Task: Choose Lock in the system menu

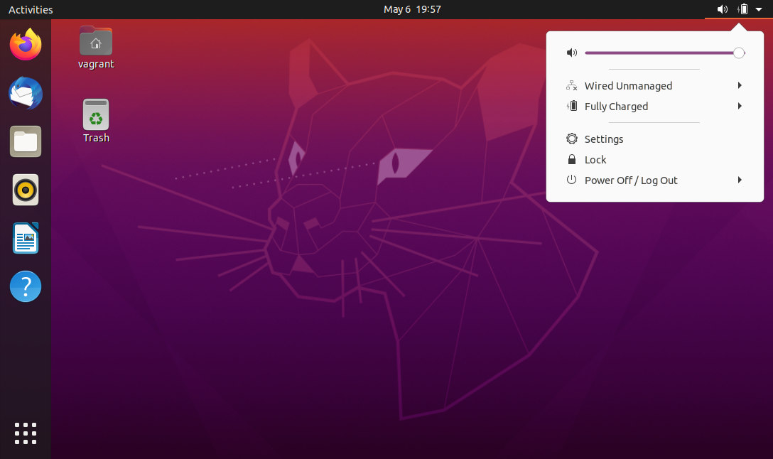Action: (595, 160)
